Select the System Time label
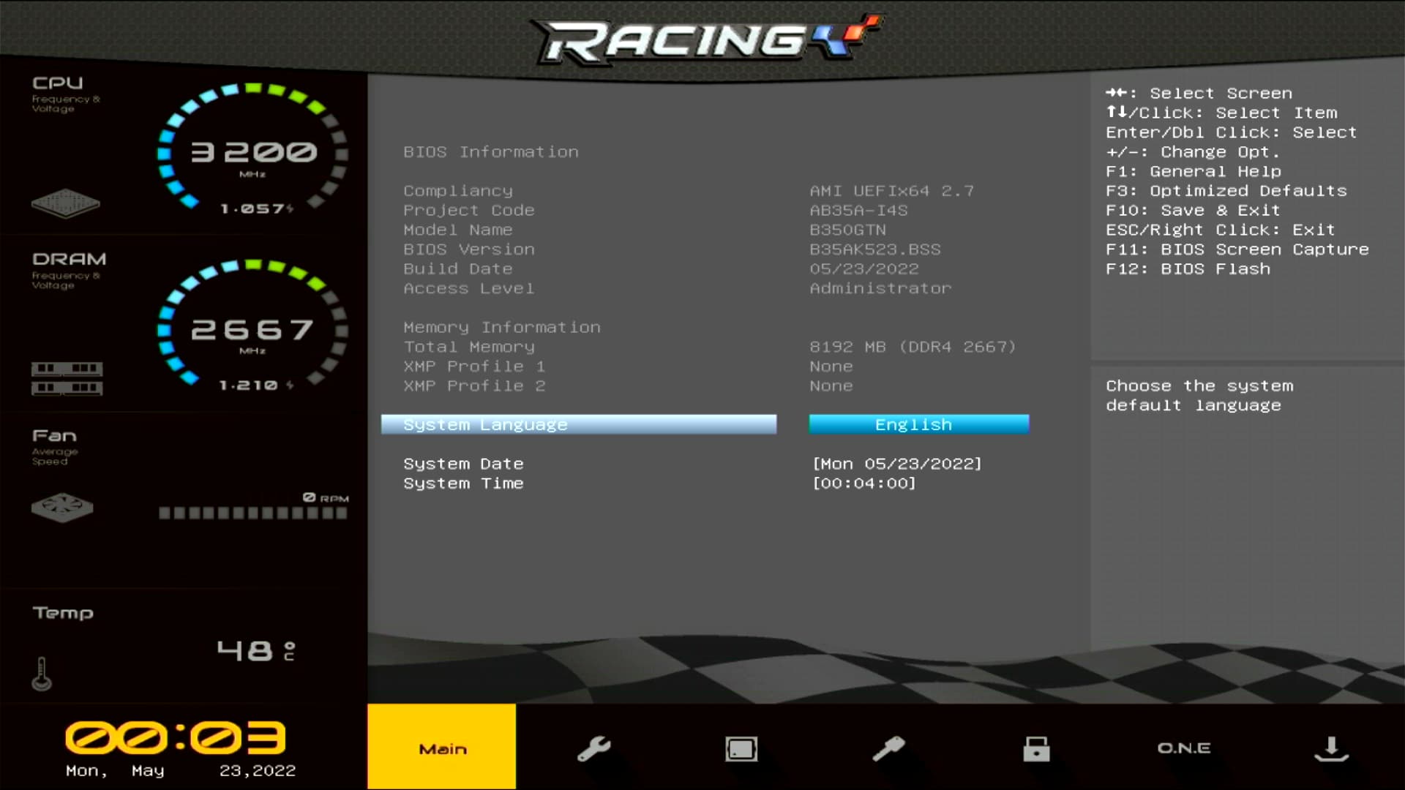Screen dimensions: 1405x790 click(x=463, y=484)
